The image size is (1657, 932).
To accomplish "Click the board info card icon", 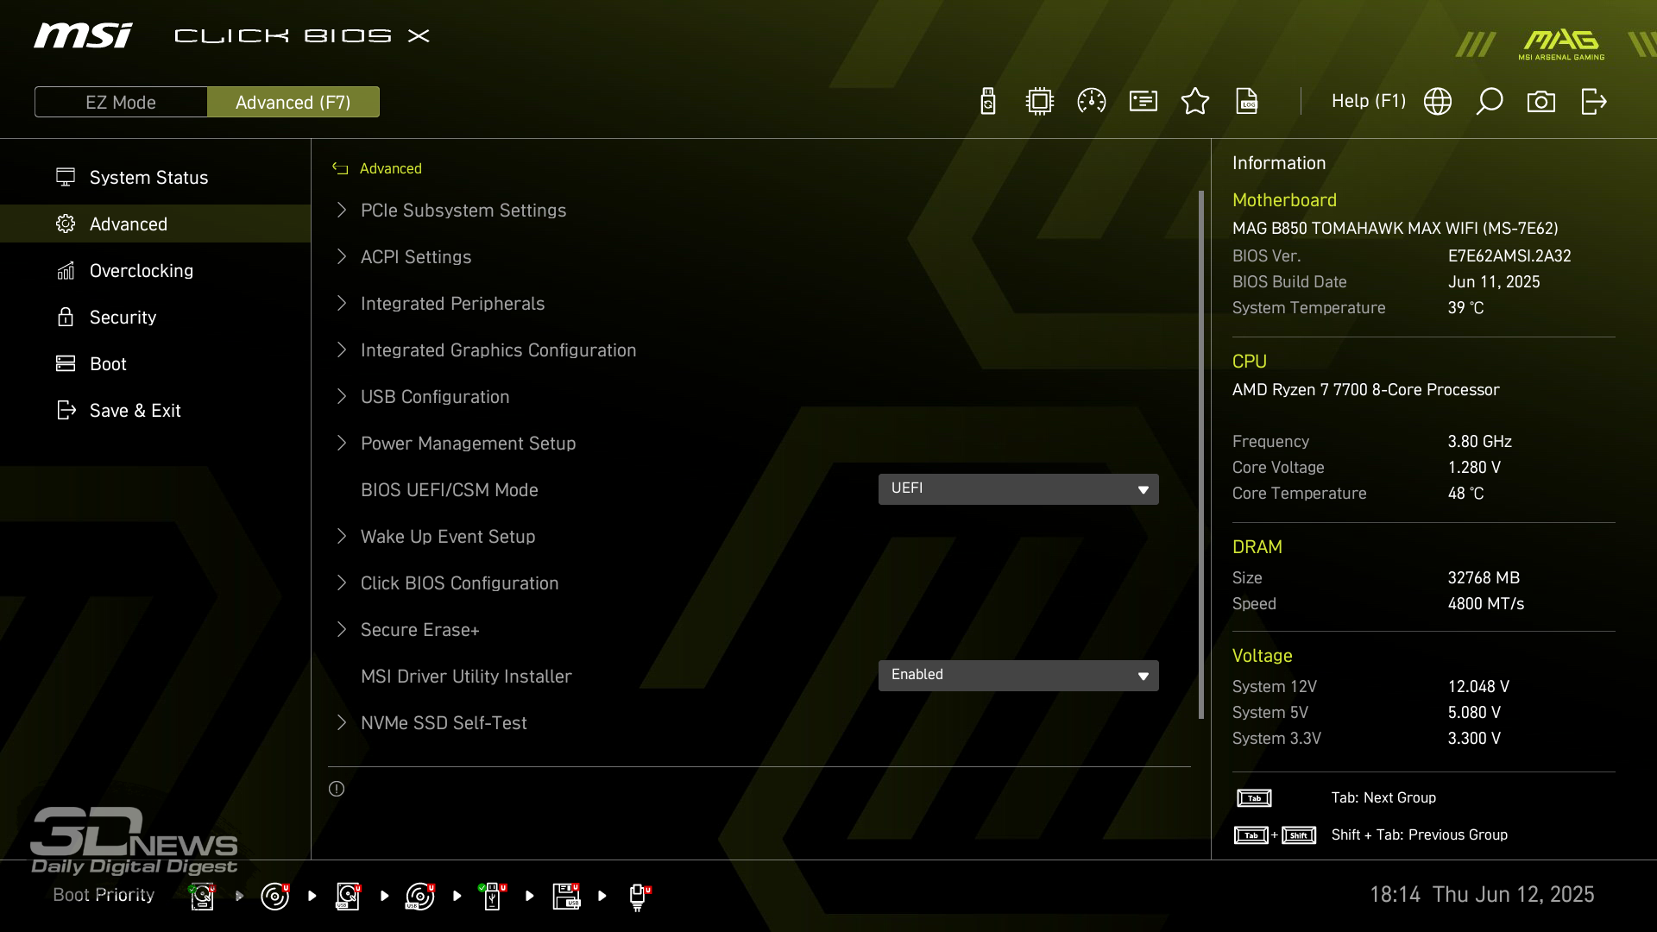I will coord(1144,102).
